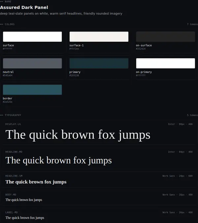Click the on-primary white swatch
198x223 pixels.
click(x=165, y=63)
